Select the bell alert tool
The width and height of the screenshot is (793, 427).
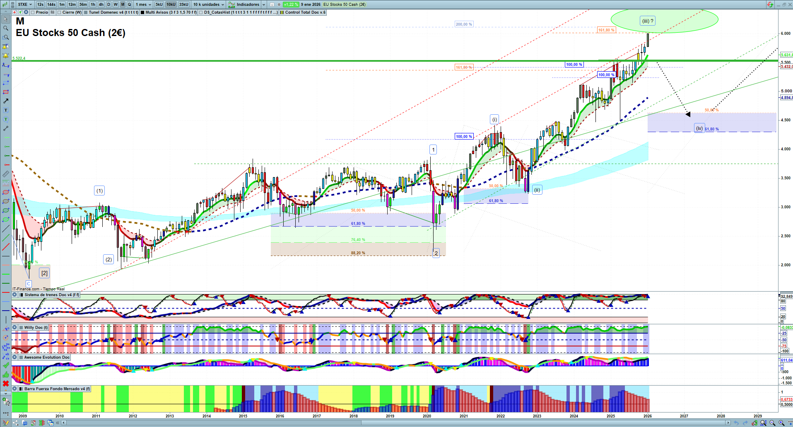[6, 55]
